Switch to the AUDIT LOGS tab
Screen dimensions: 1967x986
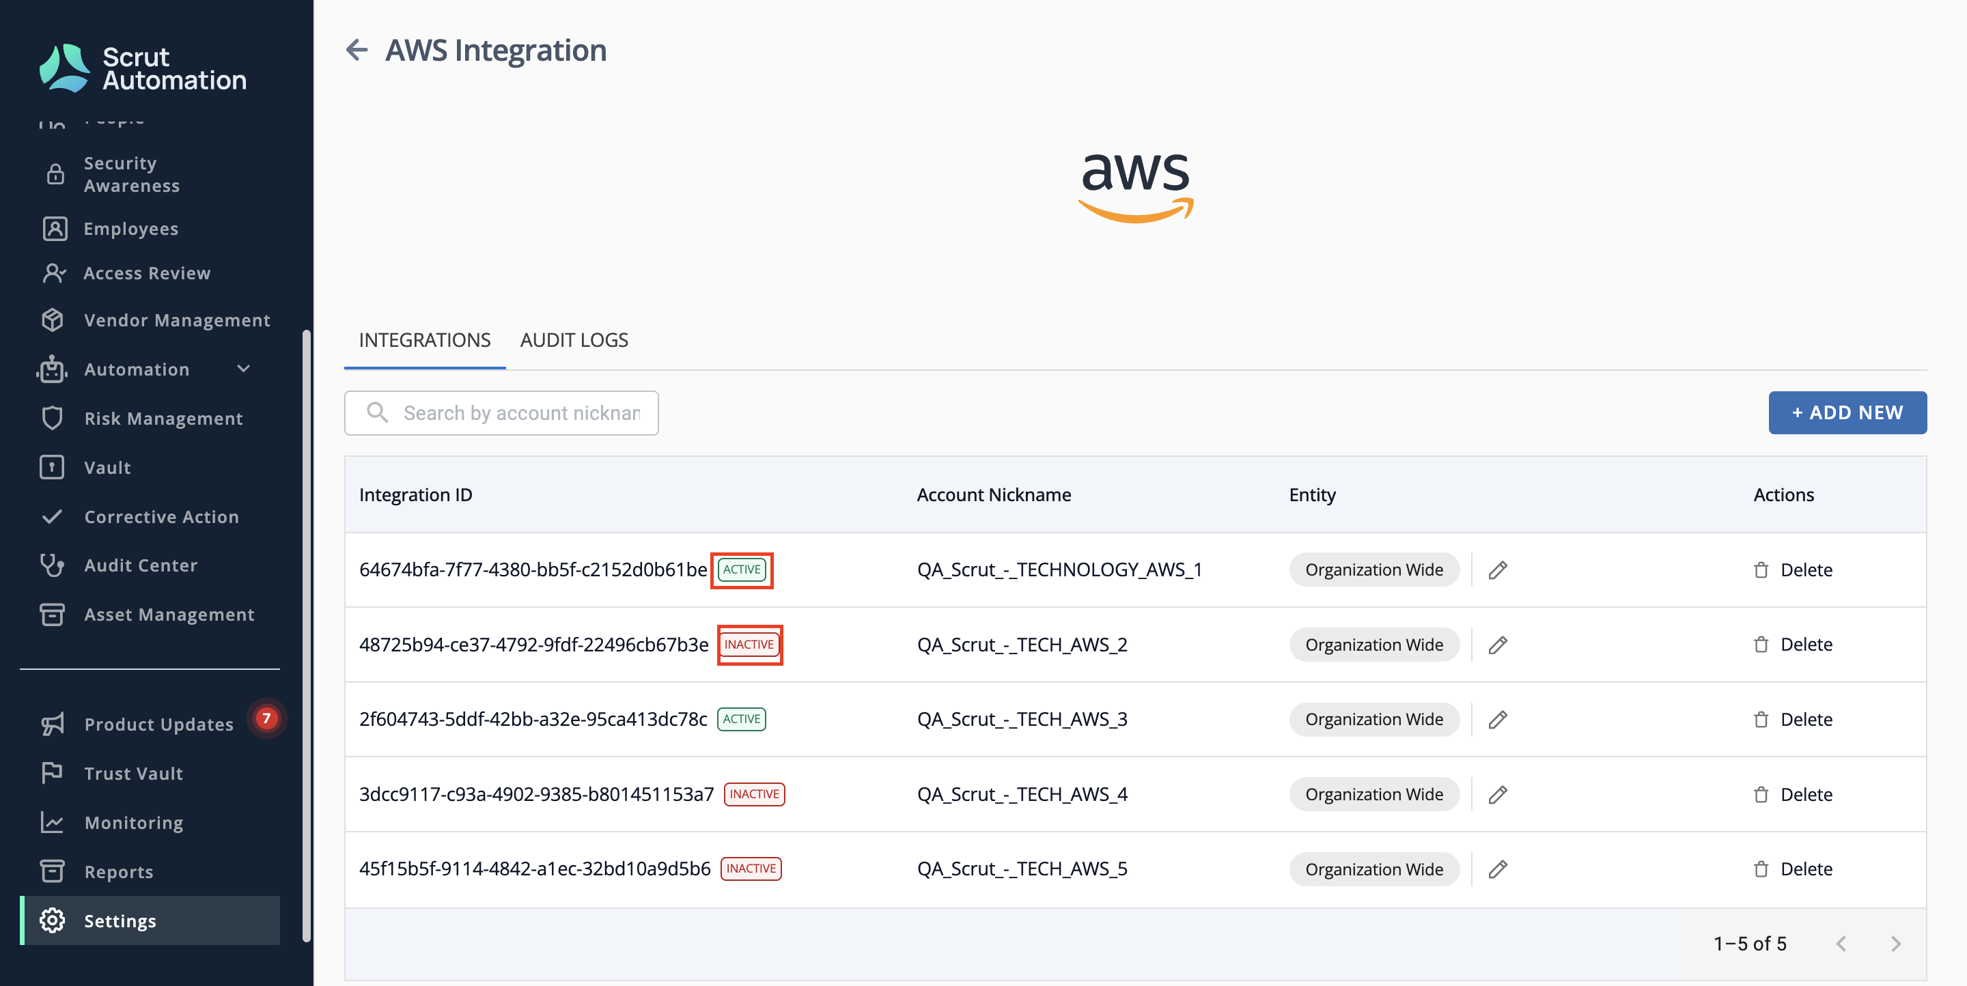point(574,340)
